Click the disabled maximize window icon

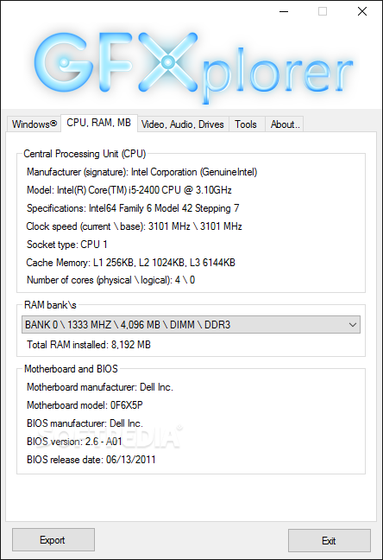(x=323, y=11)
